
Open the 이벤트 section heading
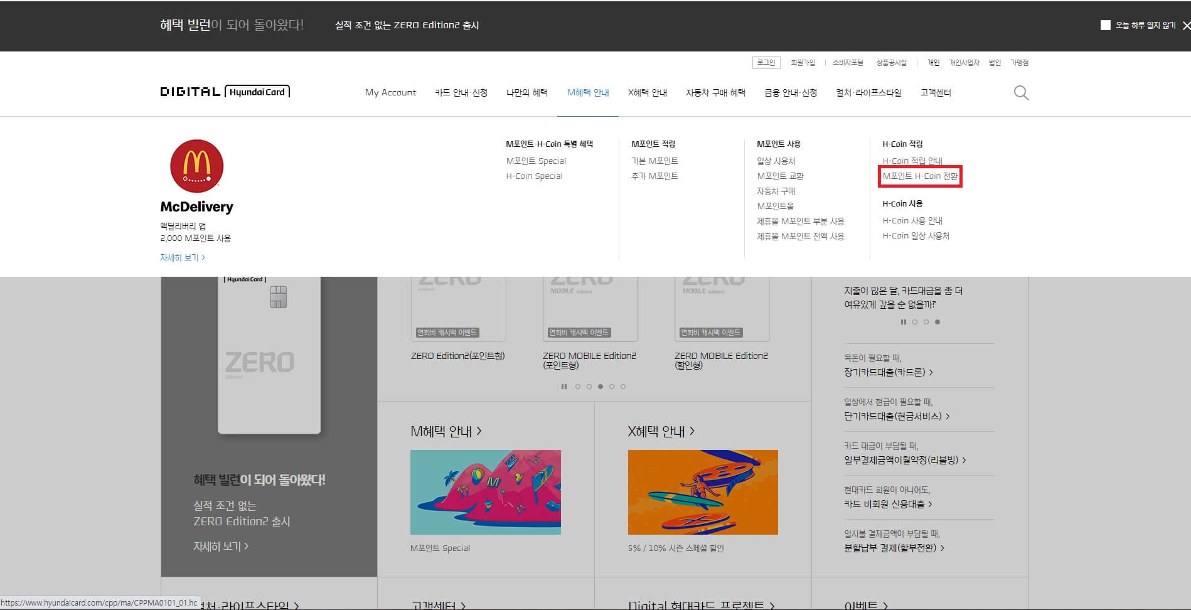click(x=866, y=605)
